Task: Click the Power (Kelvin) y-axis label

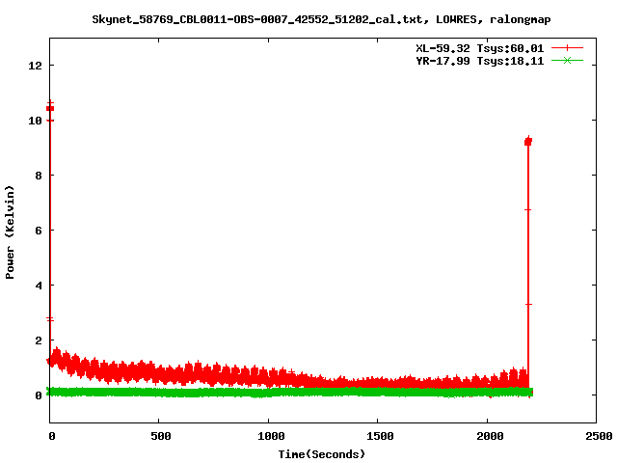Action: click(x=10, y=232)
